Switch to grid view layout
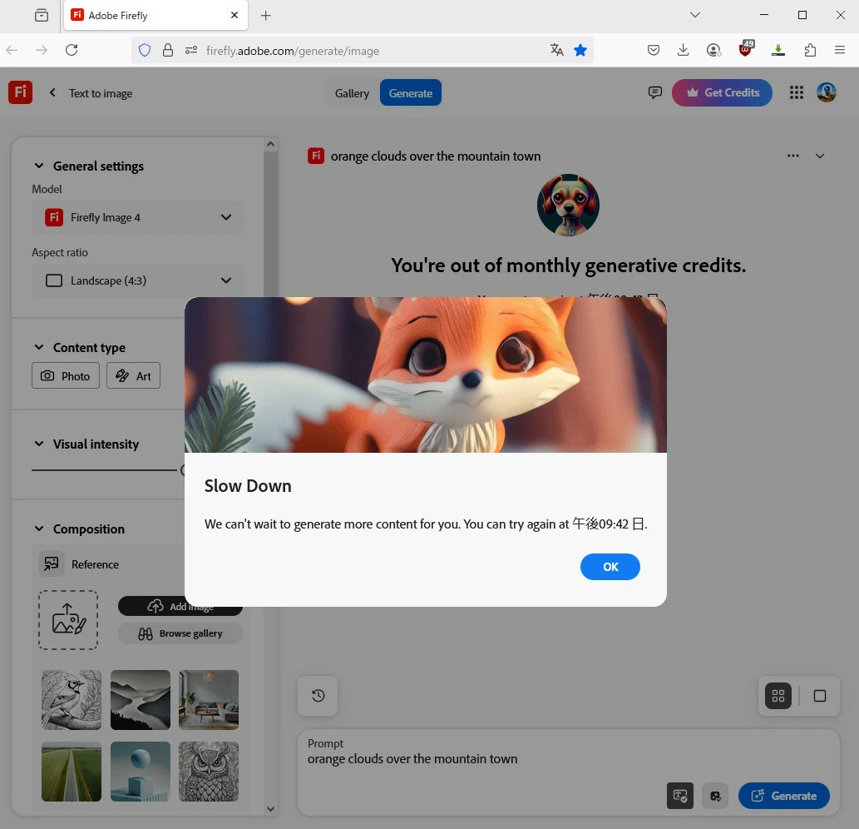The image size is (859, 829). [x=778, y=696]
